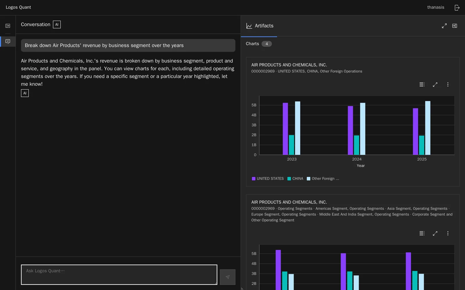Show data table for the geography chart
The image size is (465, 290).
(422, 85)
